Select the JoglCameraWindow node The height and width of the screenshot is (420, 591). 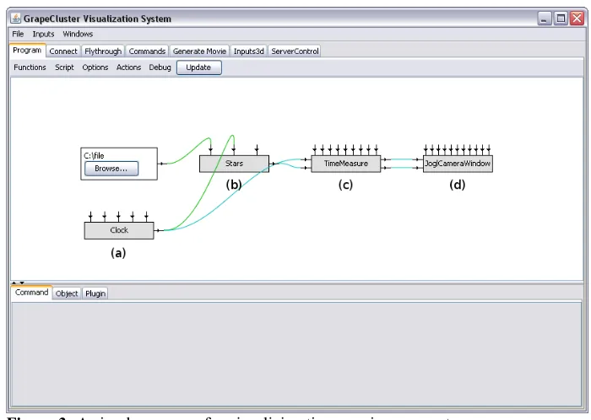point(458,164)
